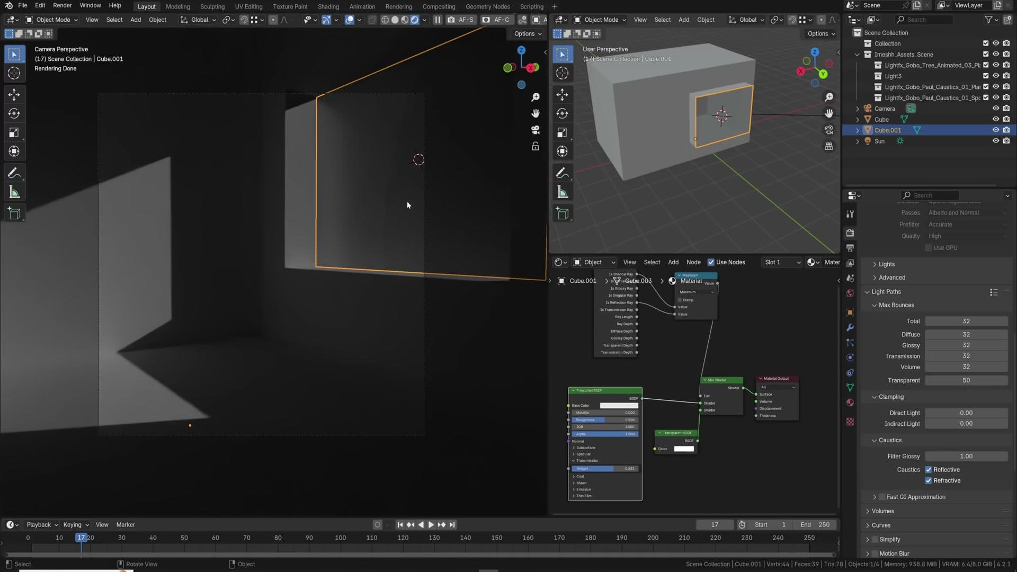Screen dimensions: 1017x572
Task: Click the Light Paths presets list icon
Action: 994,292
